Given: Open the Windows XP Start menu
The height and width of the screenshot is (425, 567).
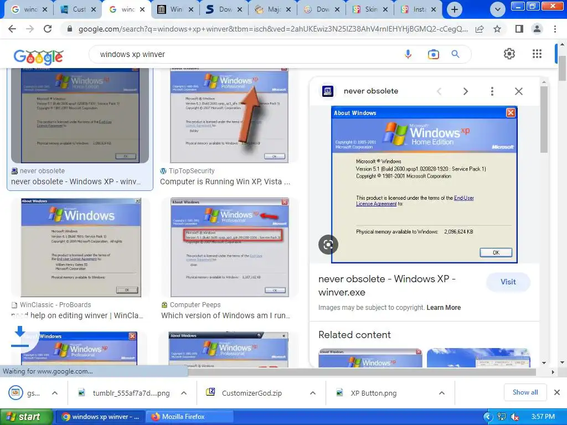Looking at the screenshot, I should (25, 417).
